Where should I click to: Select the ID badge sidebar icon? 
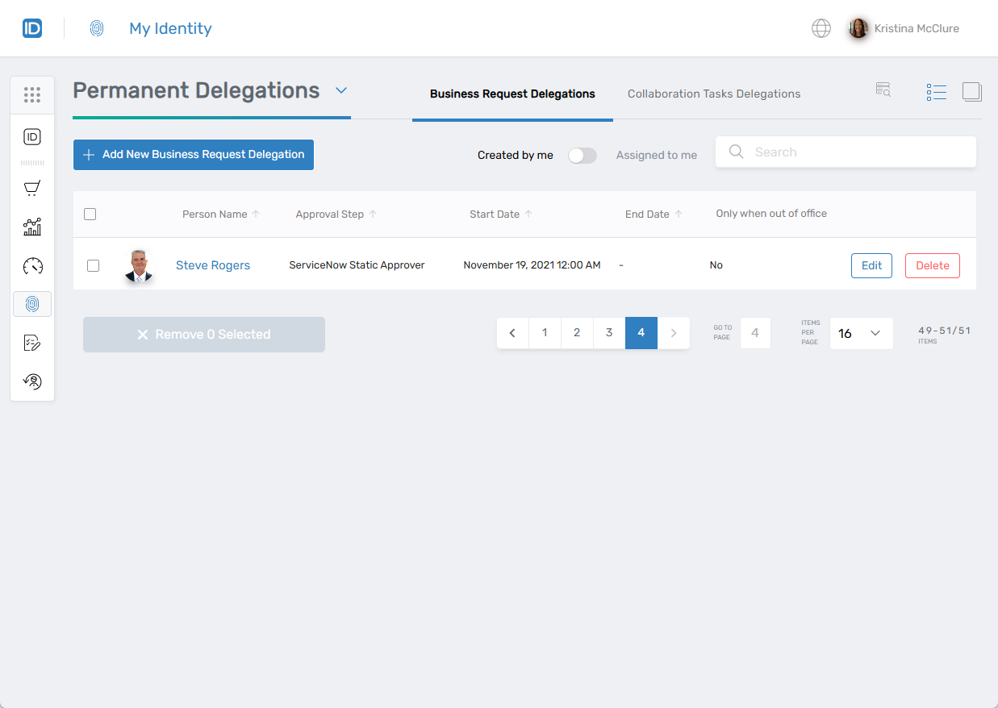tap(31, 136)
